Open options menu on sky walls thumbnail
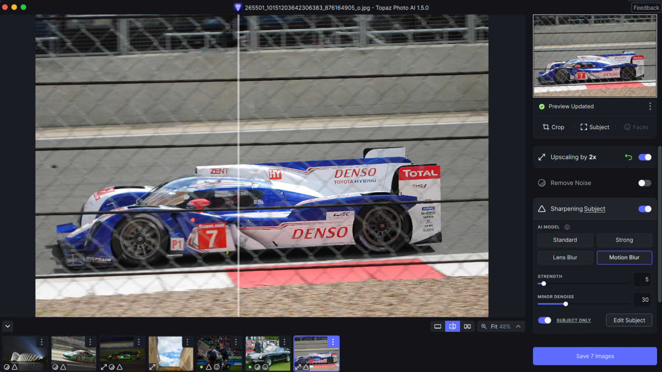This screenshot has height=372, width=662. (x=187, y=342)
